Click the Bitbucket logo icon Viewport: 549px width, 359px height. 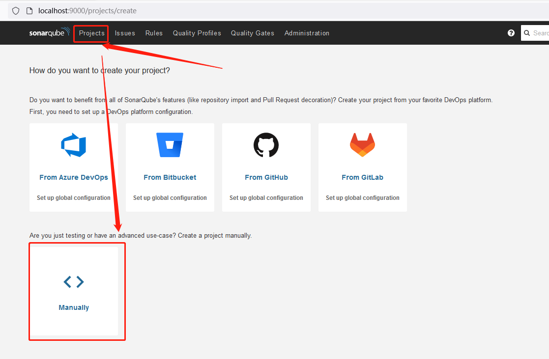170,145
